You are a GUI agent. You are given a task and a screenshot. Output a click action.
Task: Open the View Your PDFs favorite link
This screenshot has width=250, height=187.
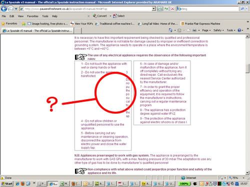tap(81, 23)
